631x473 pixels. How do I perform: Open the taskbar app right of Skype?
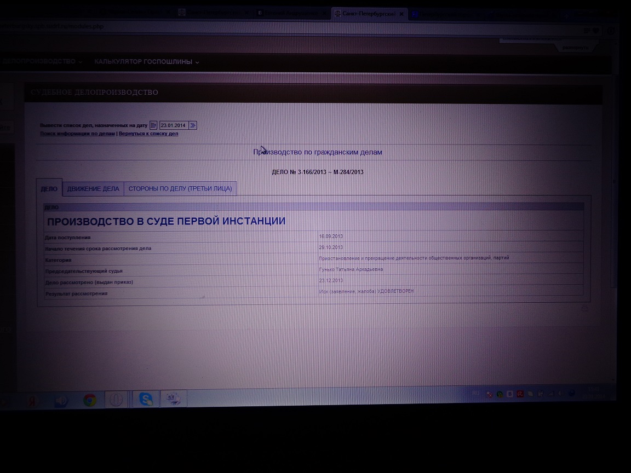[x=175, y=400]
